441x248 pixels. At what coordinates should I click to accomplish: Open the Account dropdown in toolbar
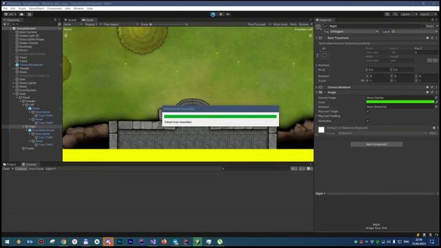(10, 14)
